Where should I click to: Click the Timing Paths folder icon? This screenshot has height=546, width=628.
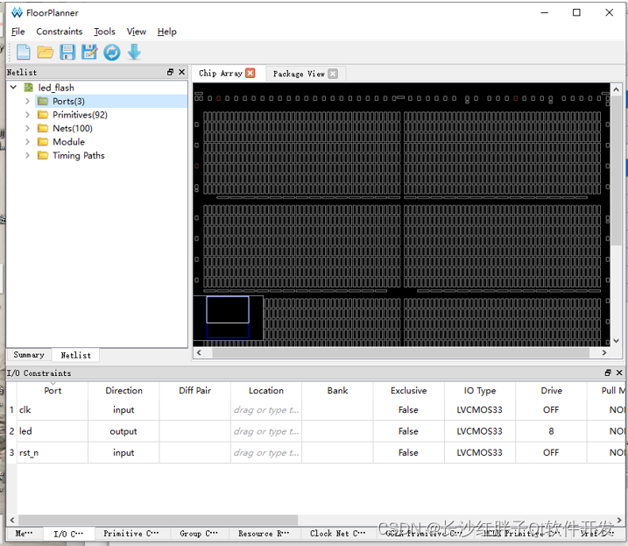(43, 155)
